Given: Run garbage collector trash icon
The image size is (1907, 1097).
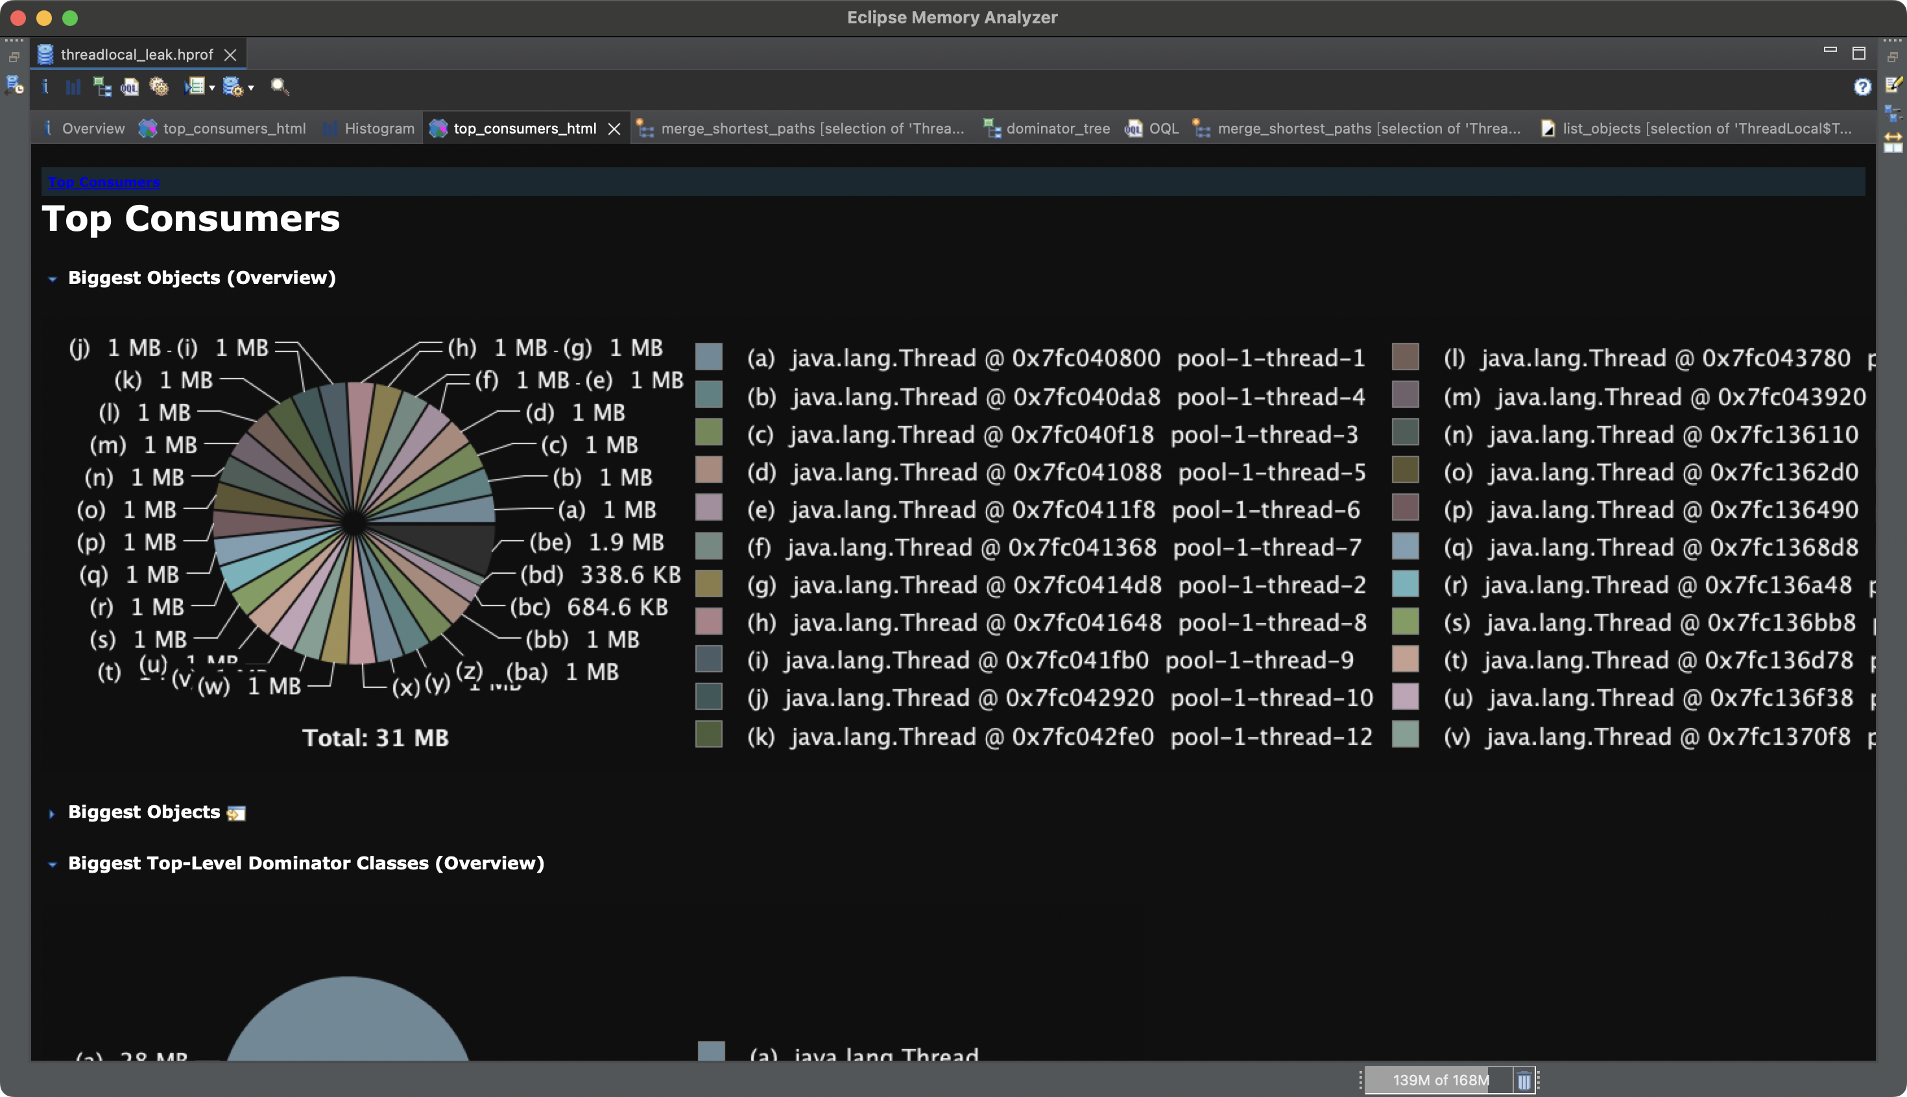Looking at the screenshot, I should click(x=1524, y=1080).
